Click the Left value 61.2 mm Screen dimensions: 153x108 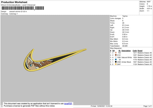[125, 25]
